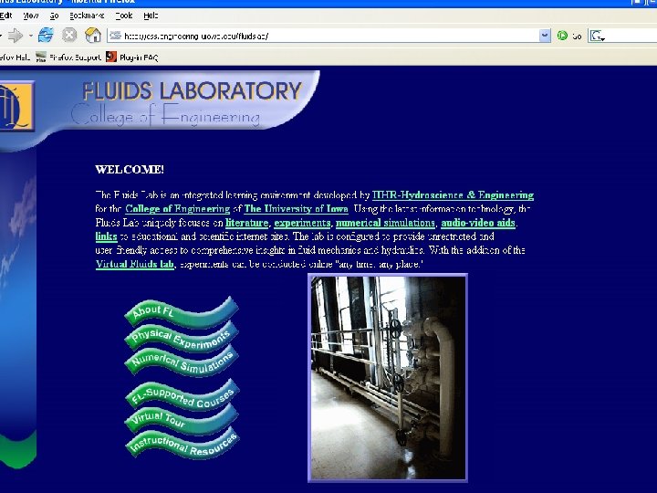The width and height of the screenshot is (657, 493).
Task: Open the View menu
Action: pyautogui.click(x=31, y=16)
